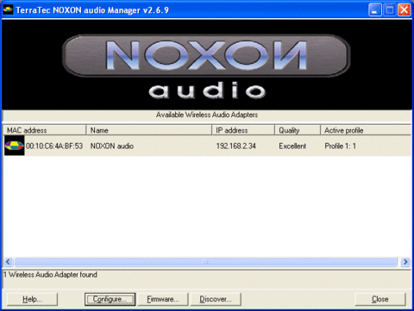Image resolution: width=414 pixels, height=311 pixels.
Task: Click the TerraTec title bar application icon
Action: 8,9
